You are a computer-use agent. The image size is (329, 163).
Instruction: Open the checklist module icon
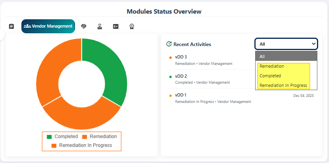coord(116,26)
